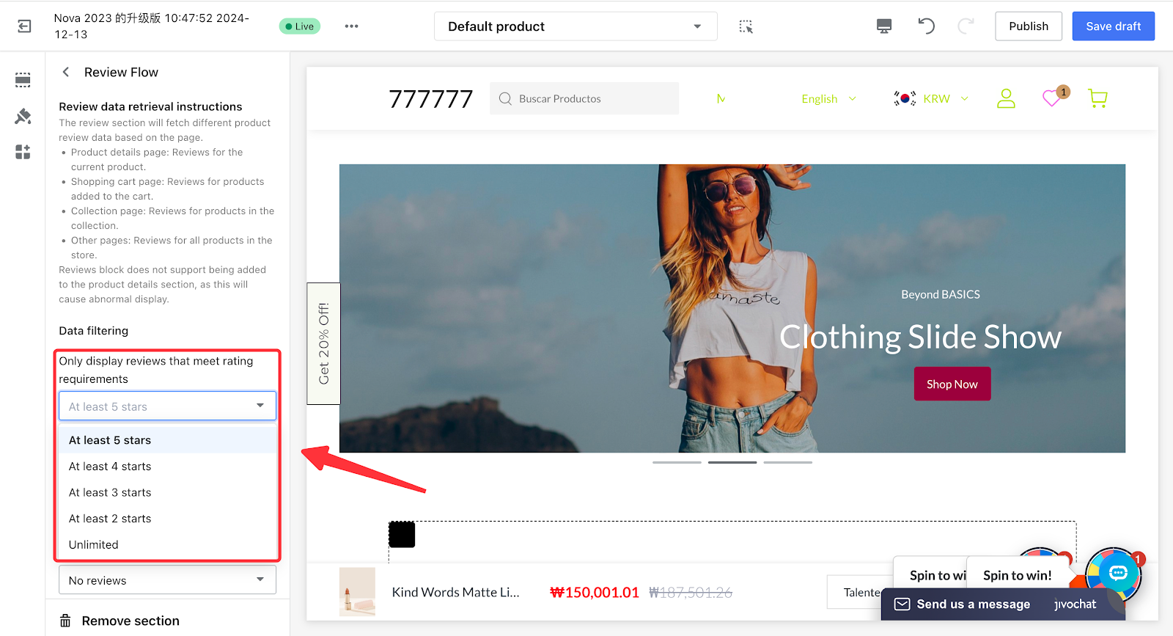1173x636 pixels.
Task: Open the theme settings brush icon
Action: tap(23, 116)
